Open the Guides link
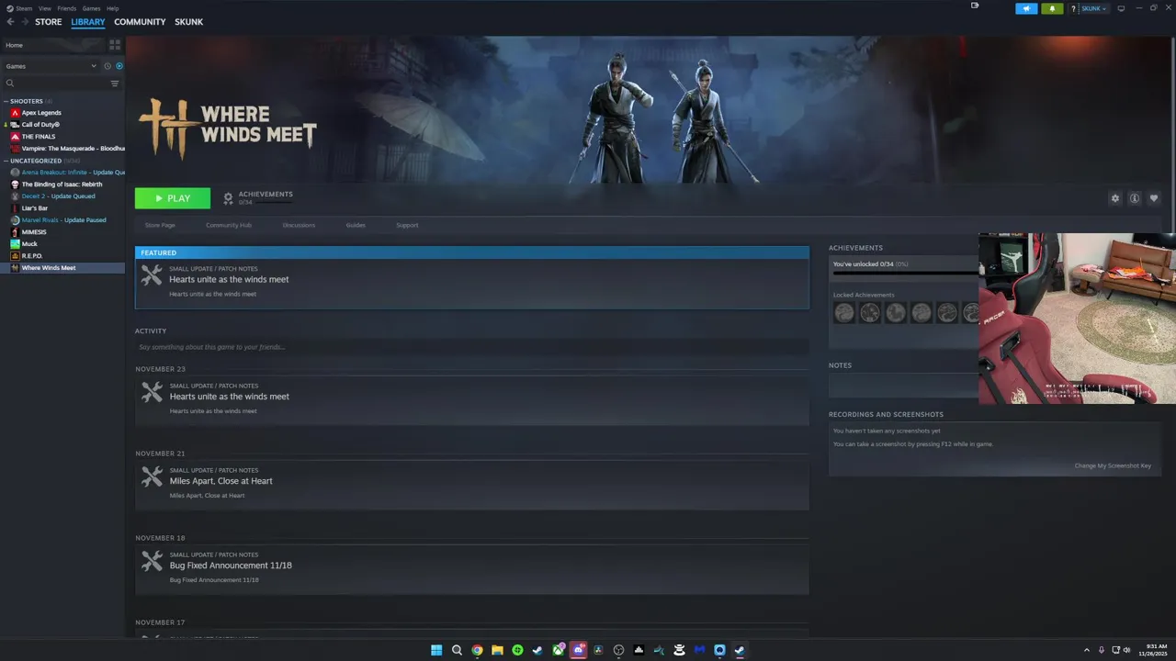 [356, 225]
